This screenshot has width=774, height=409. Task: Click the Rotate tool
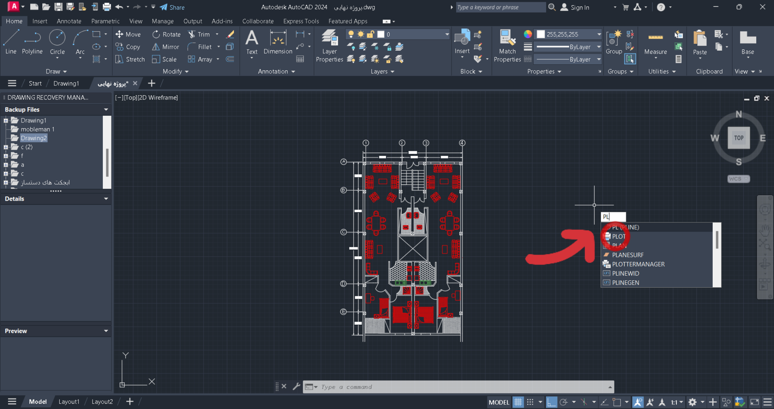(x=166, y=34)
